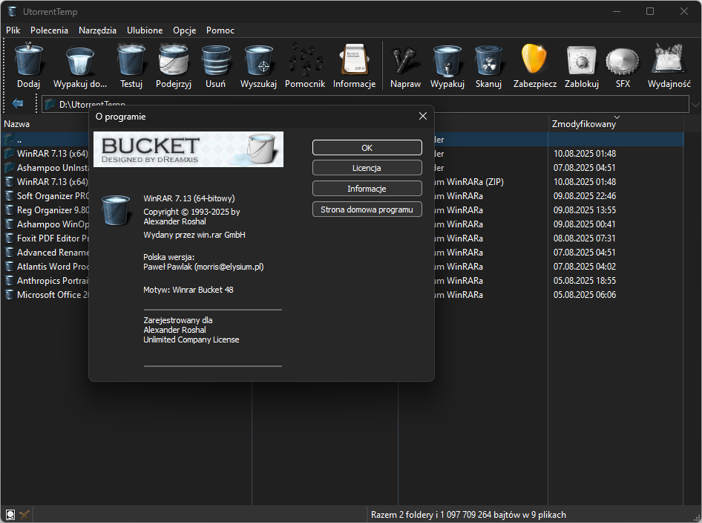
Task: Click the Testuj bucket icon
Action: pyautogui.click(x=131, y=59)
